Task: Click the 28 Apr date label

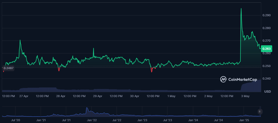Action: 61,96
